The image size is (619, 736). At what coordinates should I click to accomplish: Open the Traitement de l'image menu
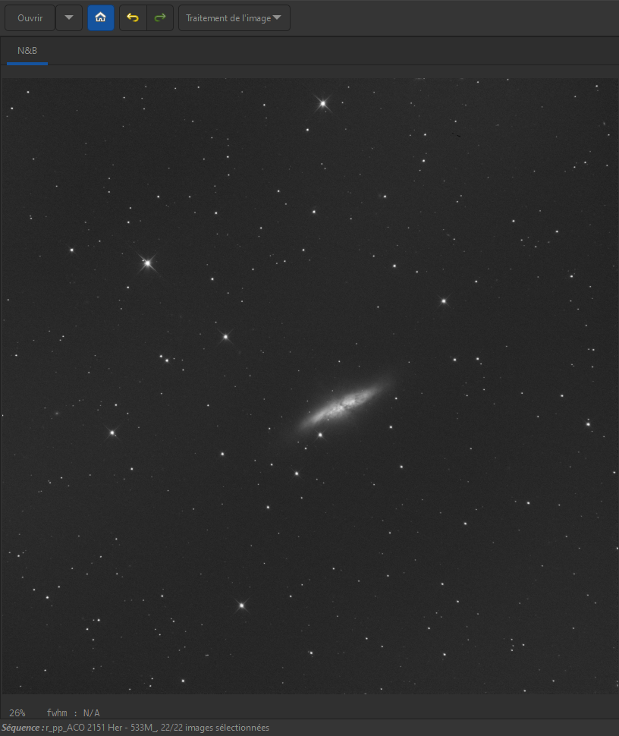[x=234, y=18]
